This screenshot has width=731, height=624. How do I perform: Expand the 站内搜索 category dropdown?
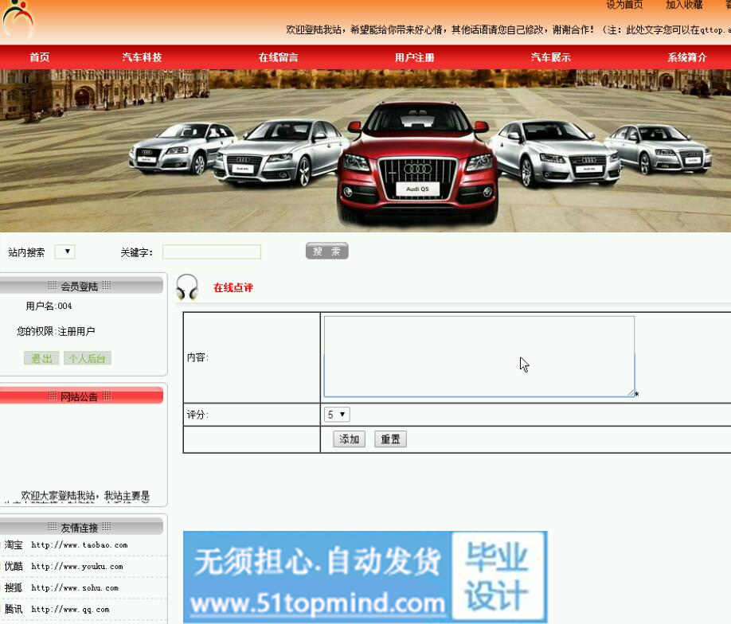[64, 252]
